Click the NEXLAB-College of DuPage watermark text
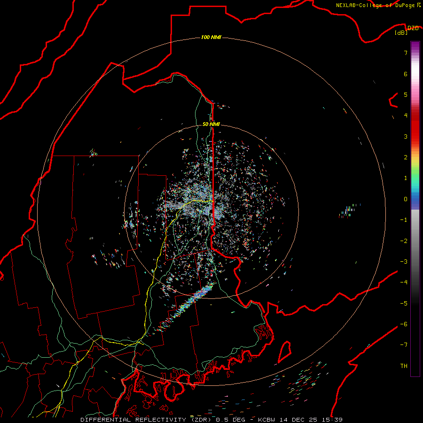The height and width of the screenshot is (423, 423). (x=378, y=5)
